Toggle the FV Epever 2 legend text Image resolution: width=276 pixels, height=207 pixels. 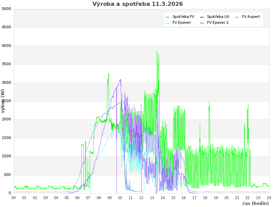218,22
